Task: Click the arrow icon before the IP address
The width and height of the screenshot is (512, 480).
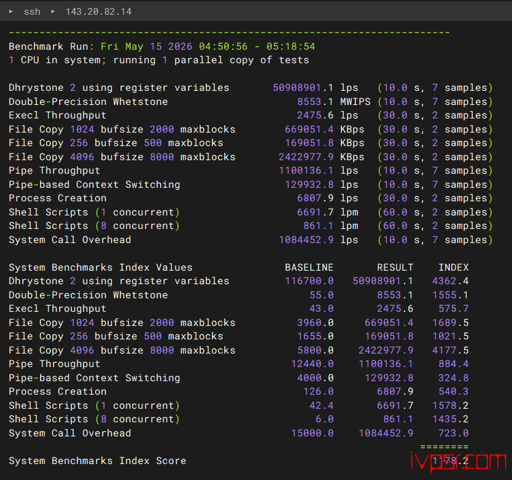Action: (53, 12)
